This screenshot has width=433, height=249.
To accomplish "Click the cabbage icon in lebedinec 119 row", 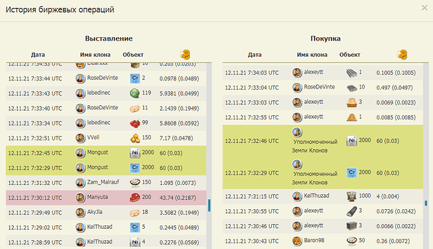I will (135, 93).
